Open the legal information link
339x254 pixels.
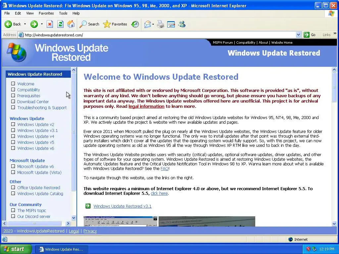coord(146,106)
